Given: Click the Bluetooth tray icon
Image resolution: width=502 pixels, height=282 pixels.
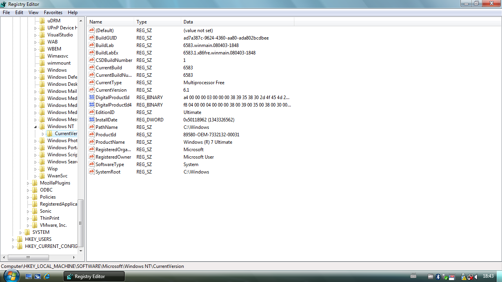Looking at the screenshot, I should 438,277.
